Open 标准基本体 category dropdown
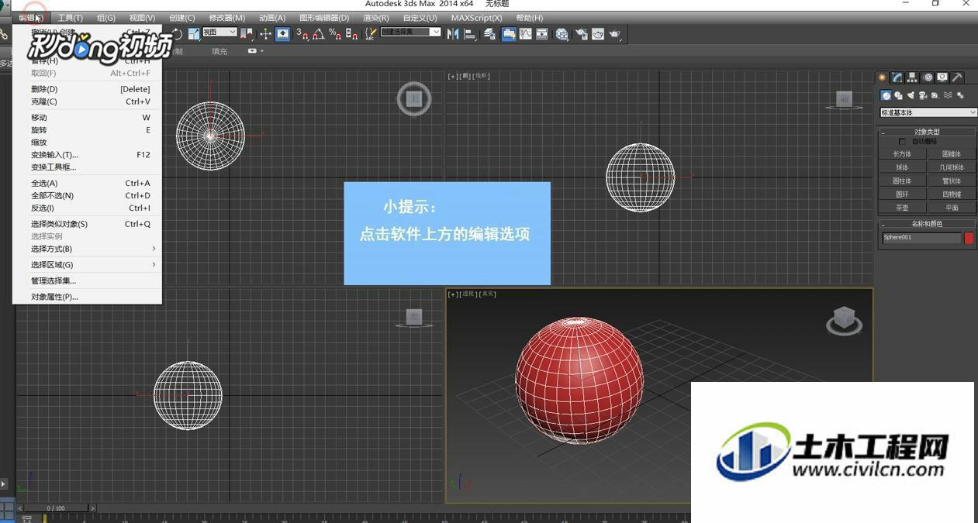Viewport: 978px width, 523px height. click(928, 113)
